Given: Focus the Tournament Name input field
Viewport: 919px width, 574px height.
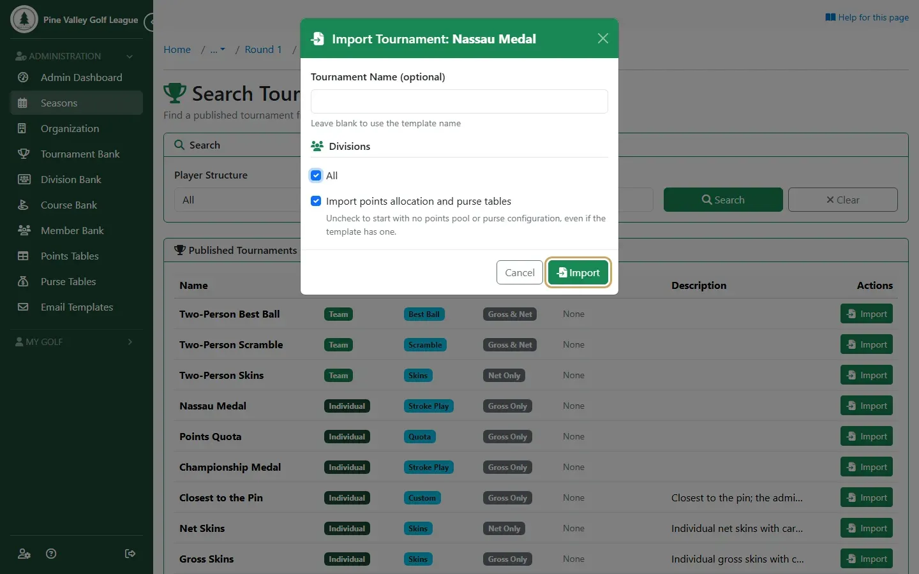Looking at the screenshot, I should (459, 101).
